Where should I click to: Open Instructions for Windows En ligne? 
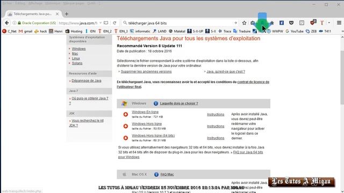[x=216, y=114]
